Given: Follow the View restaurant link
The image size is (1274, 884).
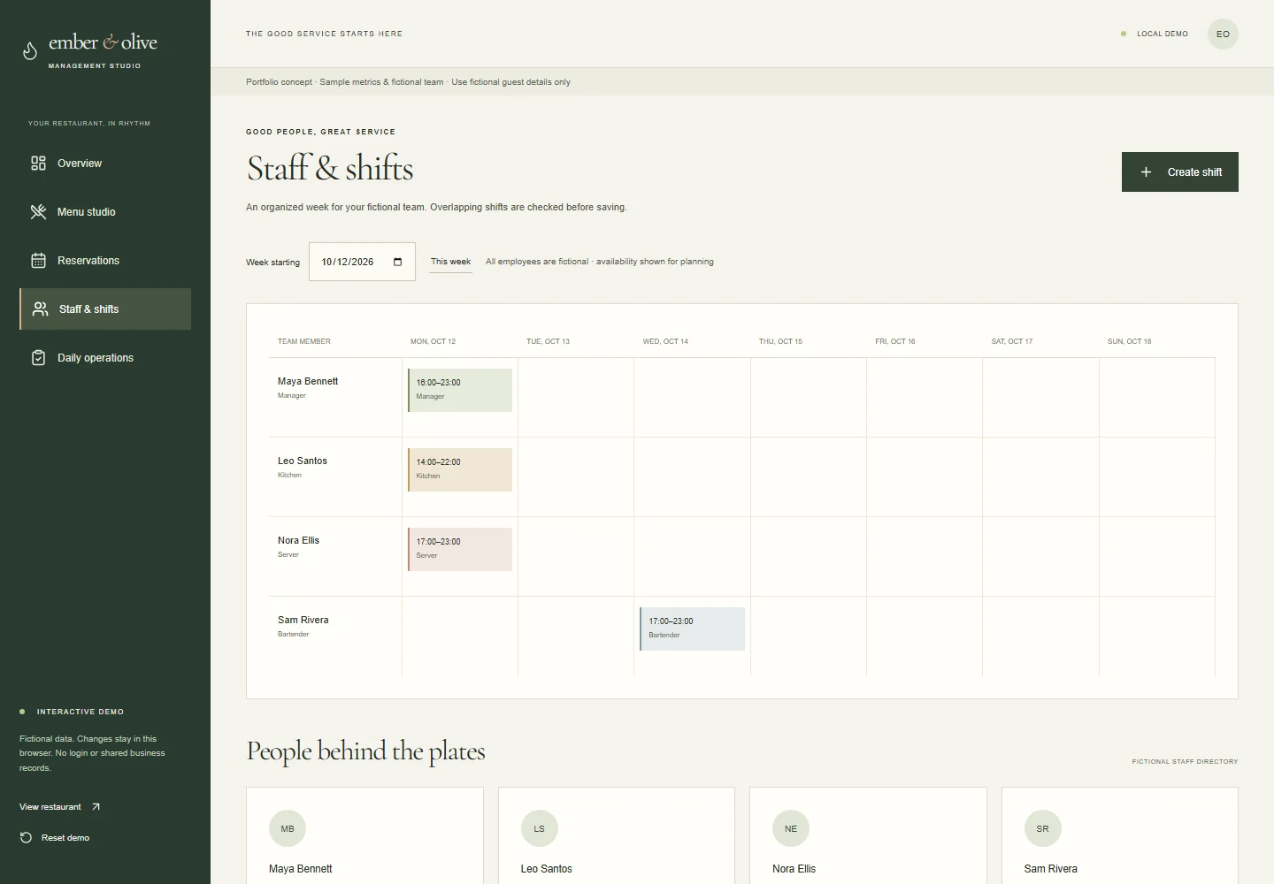Looking at the screenshot, I should pyautogui.click(x=59, y=807).
